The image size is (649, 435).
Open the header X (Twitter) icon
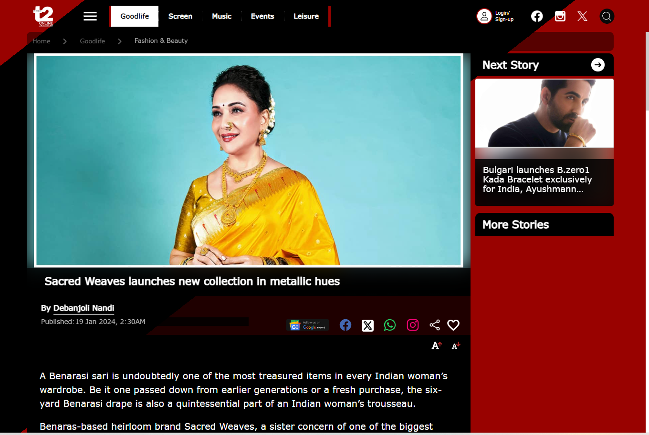pyautogui.click(x=582, y=16)
